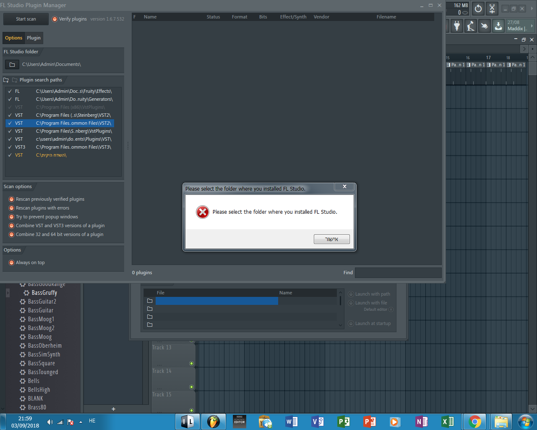Open Microsoft Word from the taskbar
Screen dimensions: 537x430
(x=292, y=422)
